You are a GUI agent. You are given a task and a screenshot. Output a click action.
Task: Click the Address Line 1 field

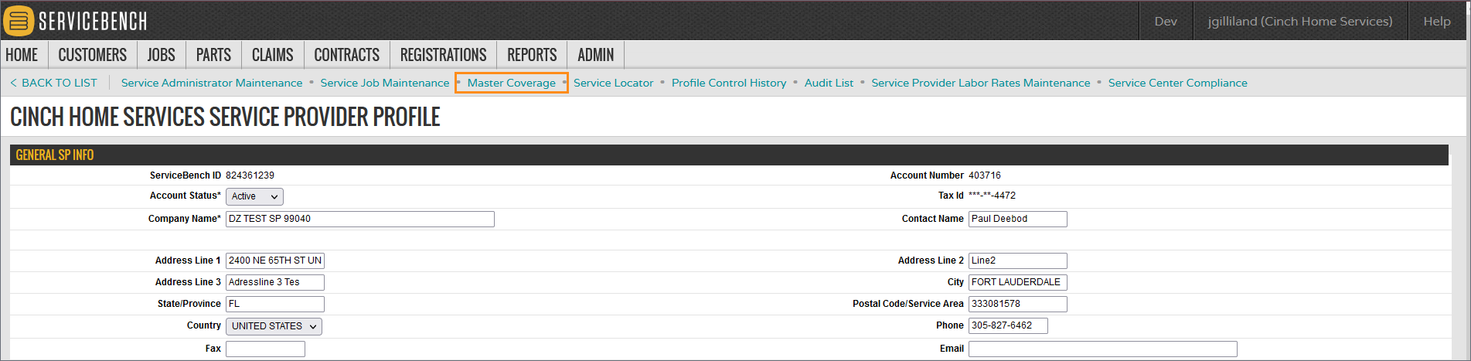tap(275, 261)
